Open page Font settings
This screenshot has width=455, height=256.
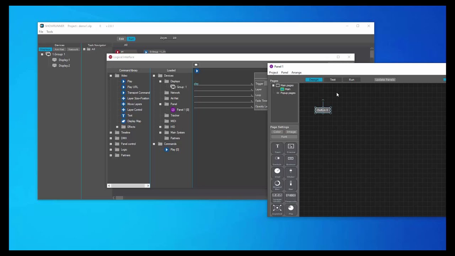(284, 137)
